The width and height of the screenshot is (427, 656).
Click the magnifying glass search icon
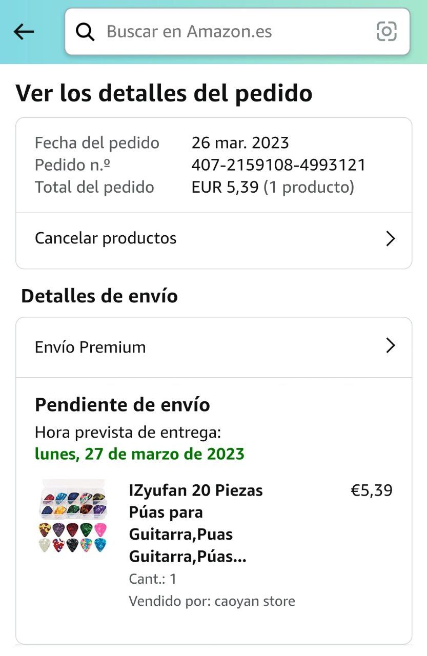[85, 32]
